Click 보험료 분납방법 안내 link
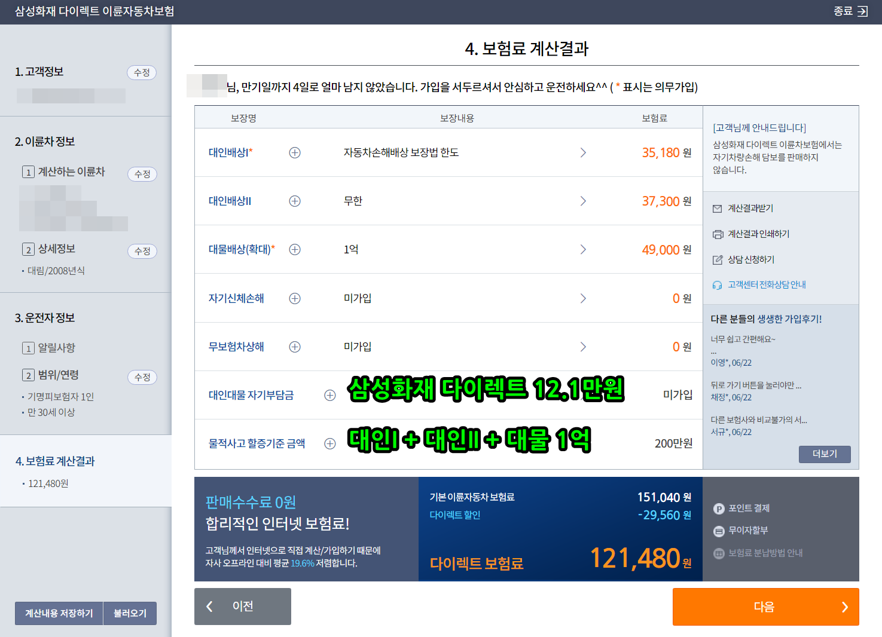This screenshot has height=637, width=882. pos(765,553)
